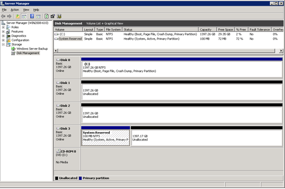Click the 29.35 GB free space cell

coord(224,34)
